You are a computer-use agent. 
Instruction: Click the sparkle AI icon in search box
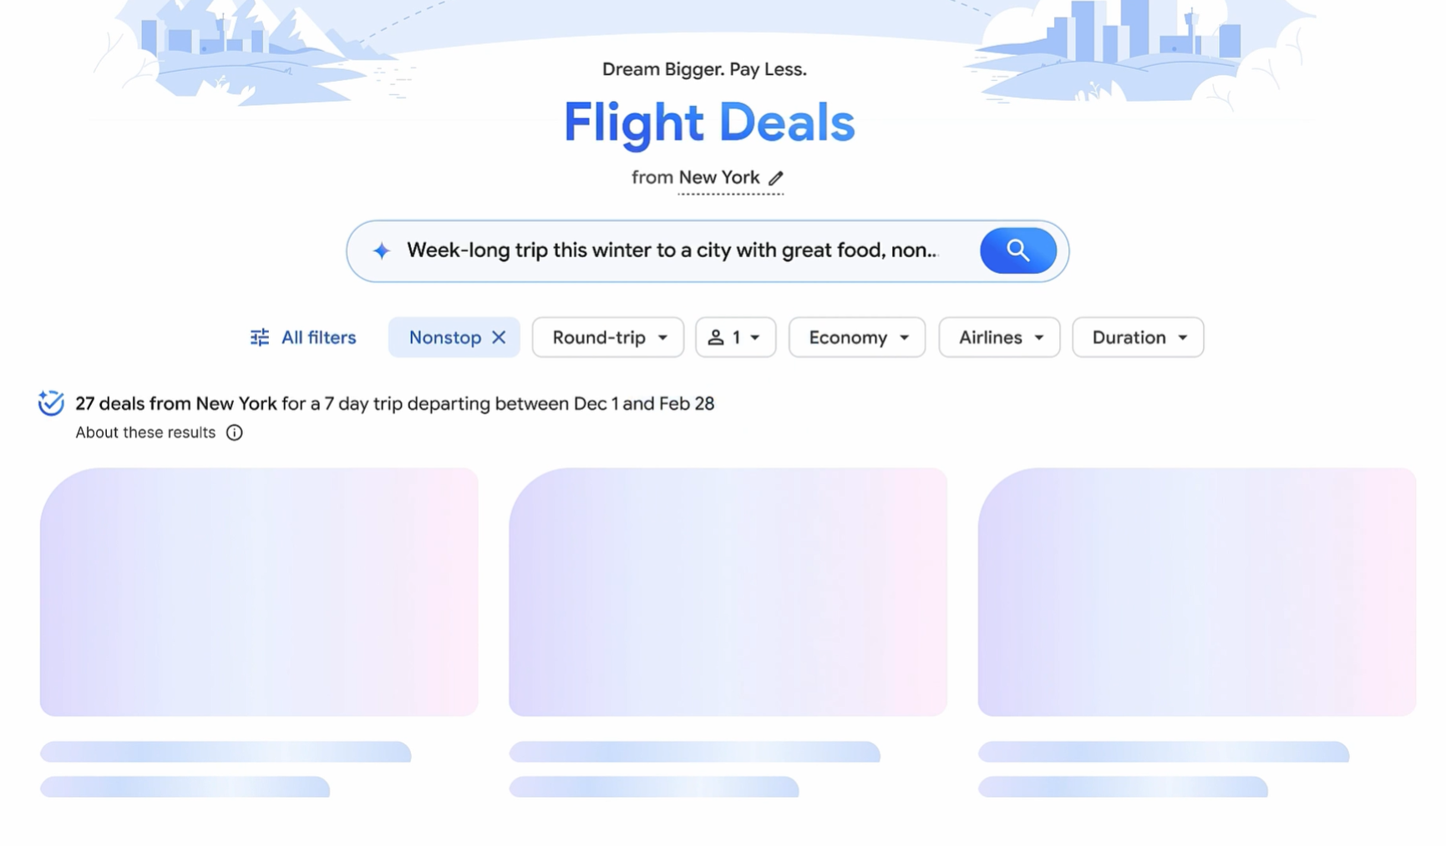pos(381,251)
